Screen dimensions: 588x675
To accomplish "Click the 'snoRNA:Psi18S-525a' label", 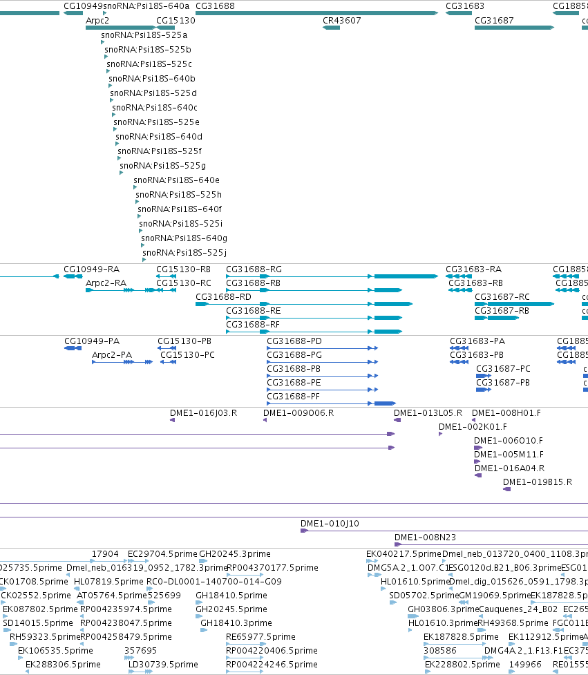I will (x=144, y=35).
